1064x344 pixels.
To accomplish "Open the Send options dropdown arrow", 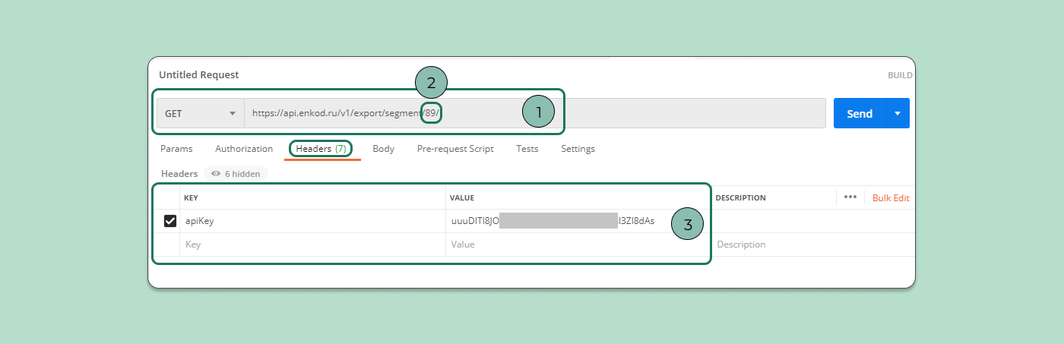I will (898, 113).
